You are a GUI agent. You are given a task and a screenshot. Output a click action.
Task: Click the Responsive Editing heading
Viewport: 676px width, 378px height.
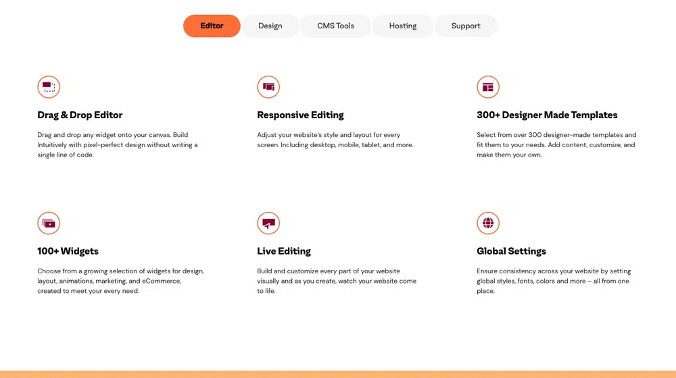(301, 115)
